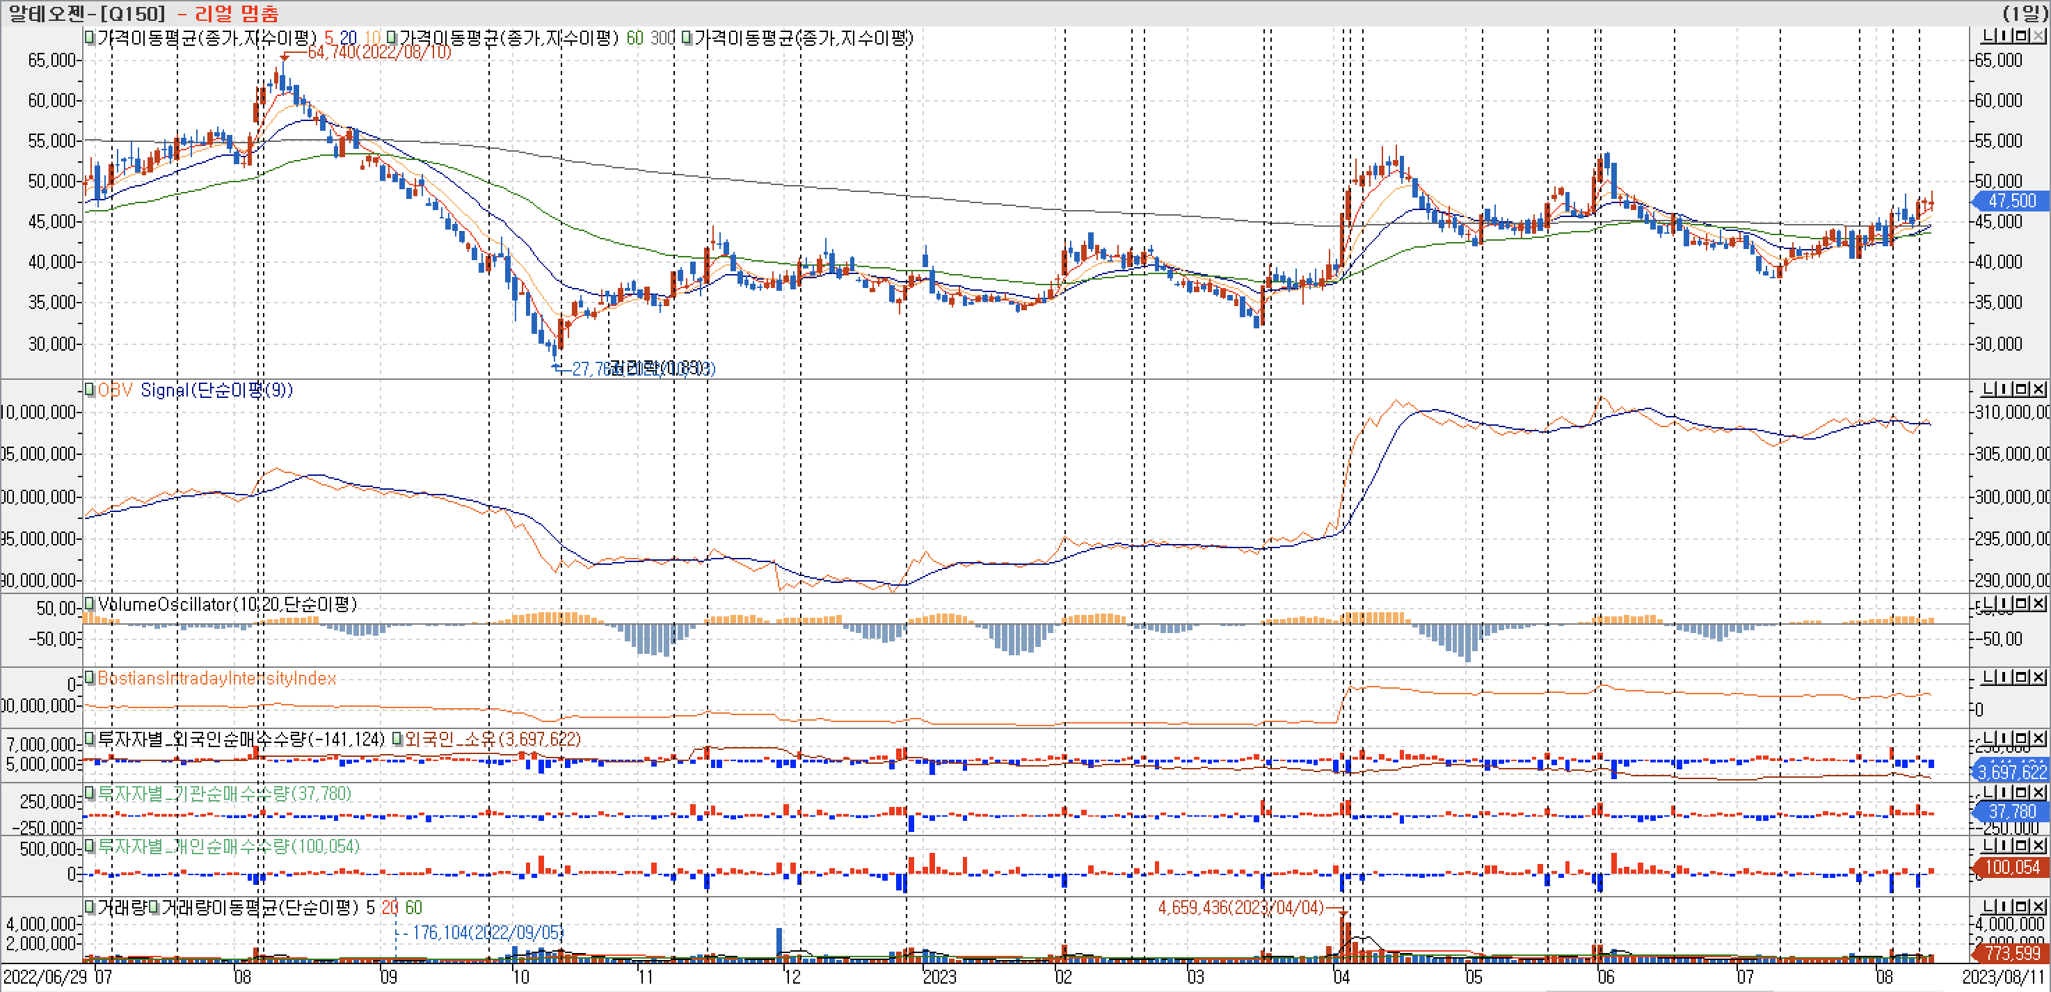This screenshot has width=2051, height=992.
Task: Click the vertical bar icon in OBV pane
Action: [2004, 388]
